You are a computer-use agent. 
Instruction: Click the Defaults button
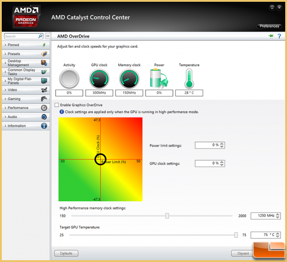(66, 253)
